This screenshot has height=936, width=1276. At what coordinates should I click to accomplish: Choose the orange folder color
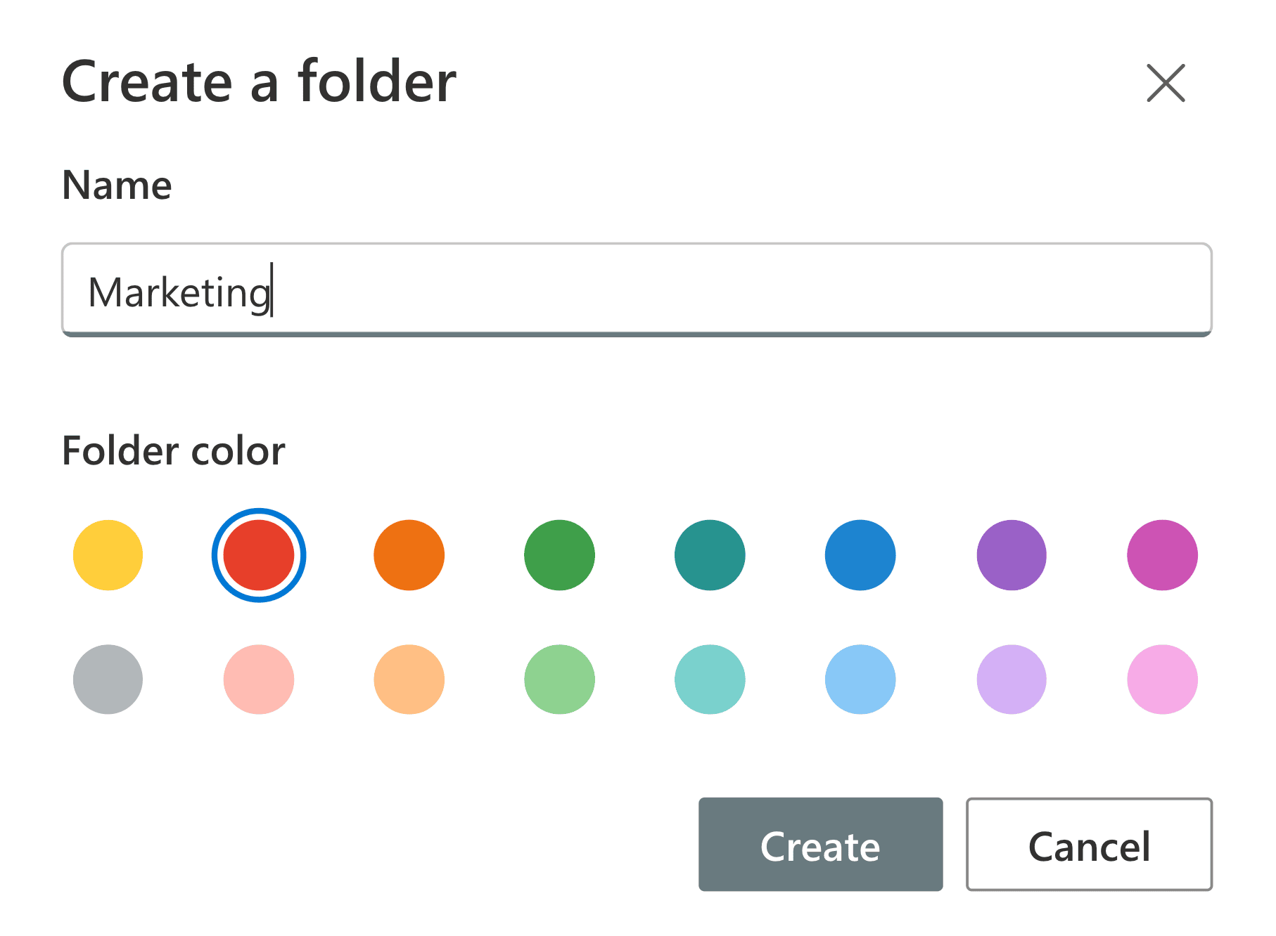click(408, 554)
